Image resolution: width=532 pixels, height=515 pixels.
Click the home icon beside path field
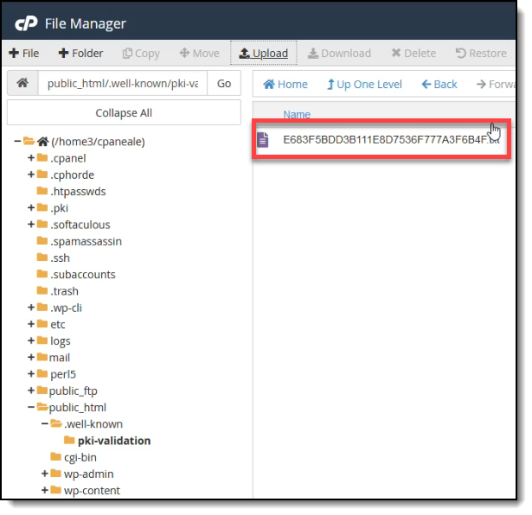(22, 84)
